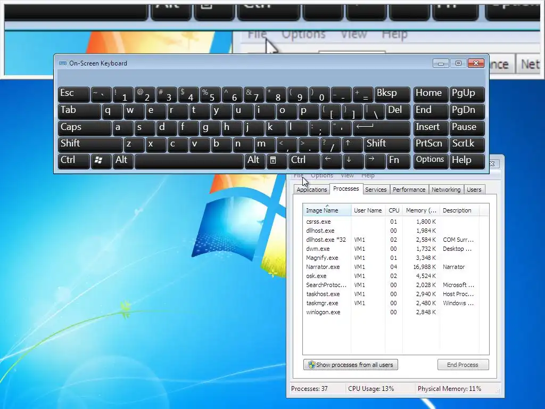The image size is (545, 409).
Task: Click the number 5 key
Action: [x=210, y=94]
